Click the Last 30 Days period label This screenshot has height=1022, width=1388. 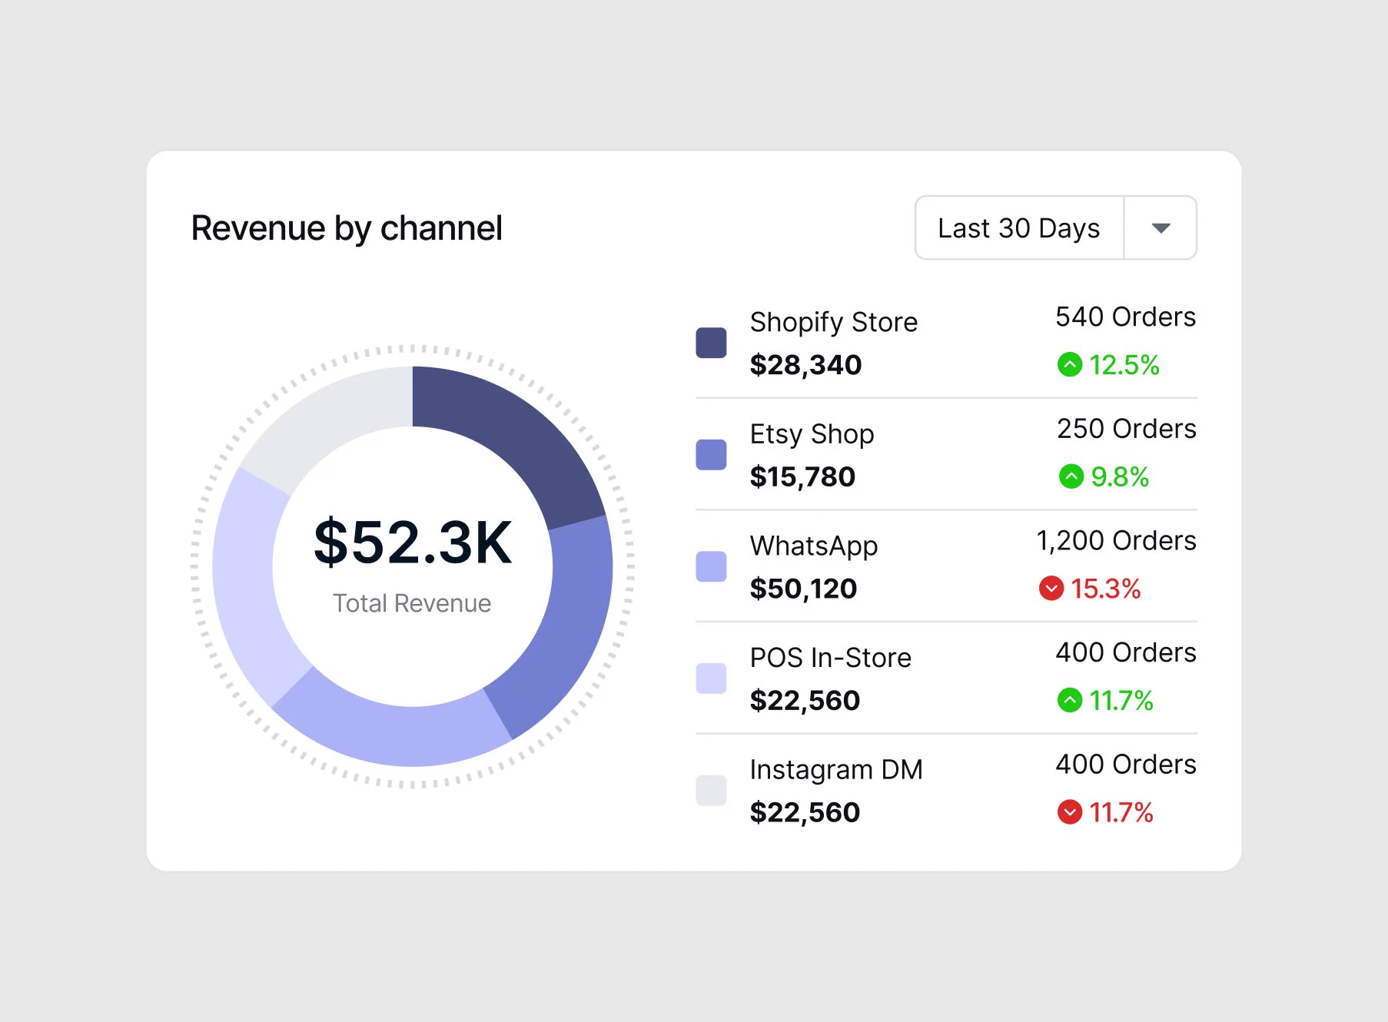click(x=1018, y=228)
